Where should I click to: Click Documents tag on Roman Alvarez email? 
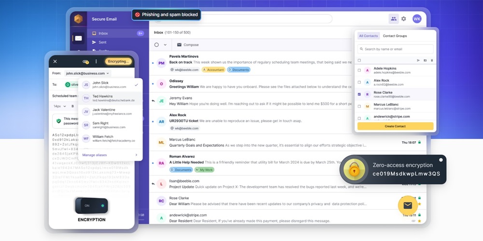click(181, 170)
